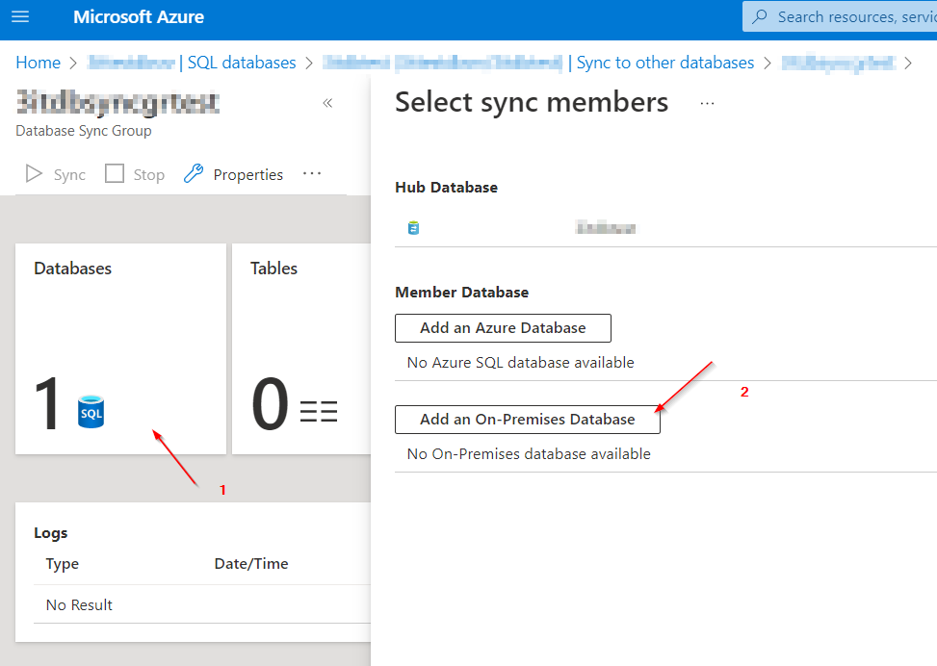Click the Sync toolbar label
This screenshot has height=666, width=937.
coord(69,175)
